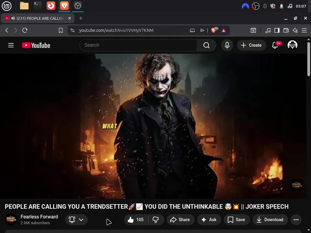
Task: Open the Fearless Forward channel avatar
Action: (11, 219)
